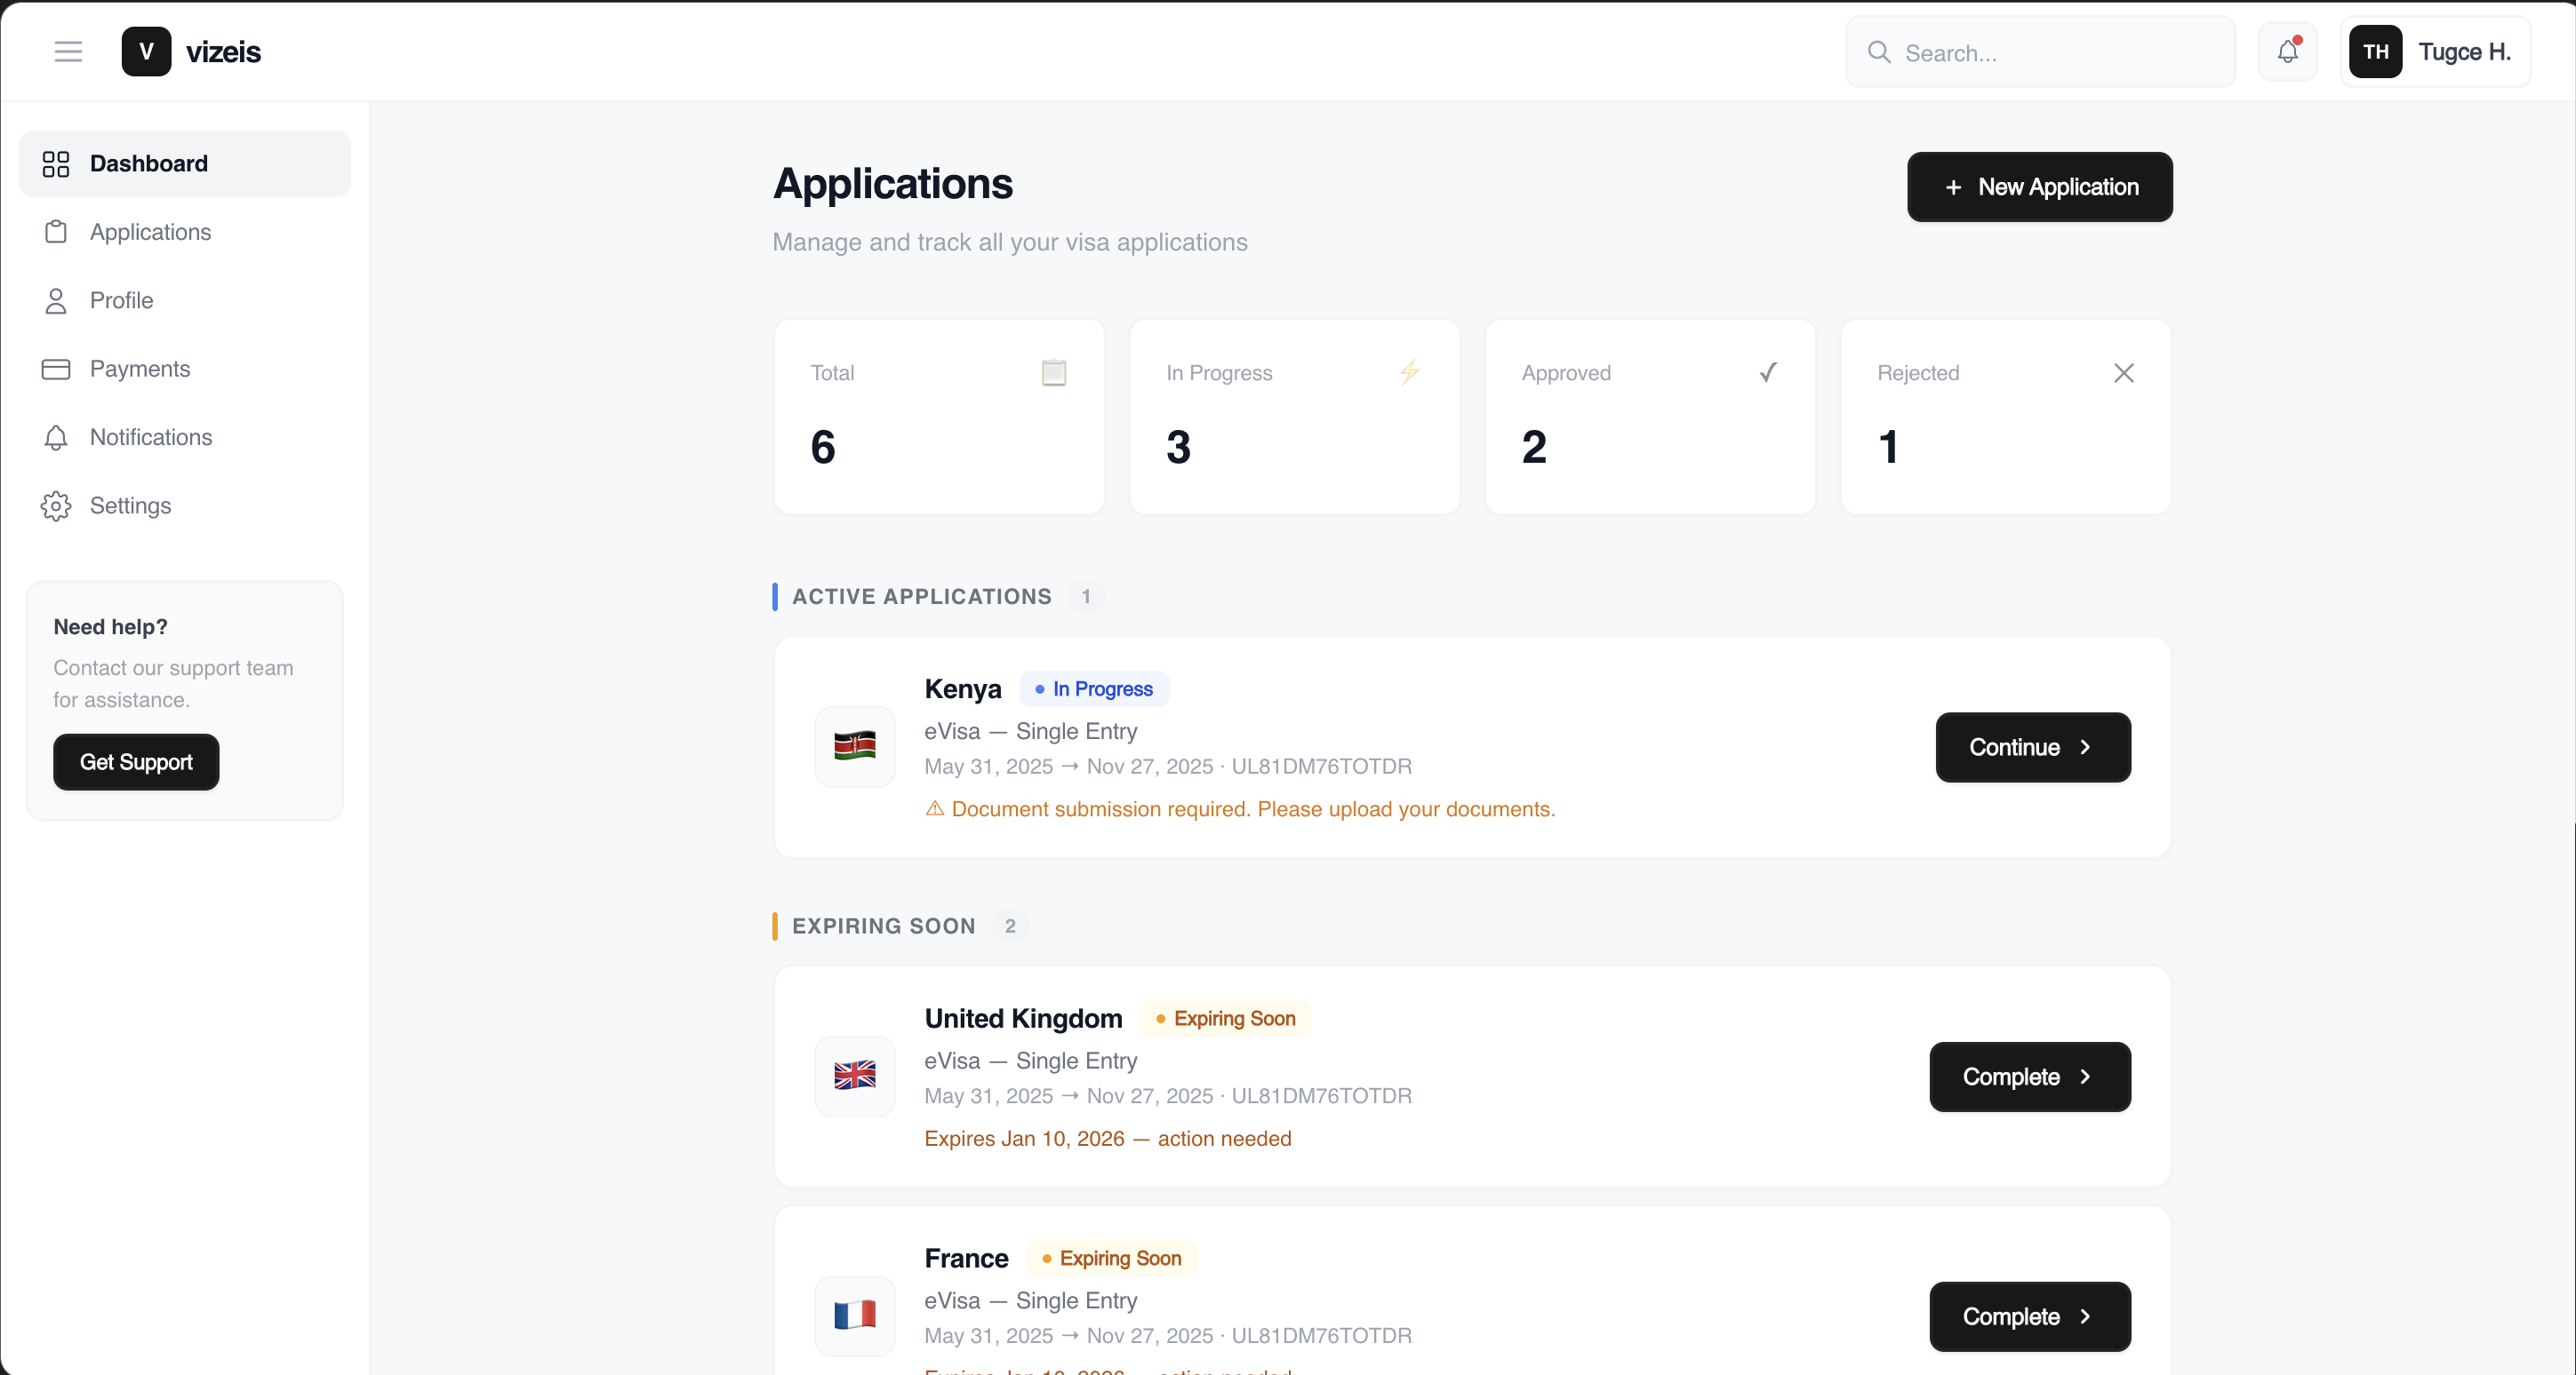Complete the United Kingdom application

point(2028,1077)
